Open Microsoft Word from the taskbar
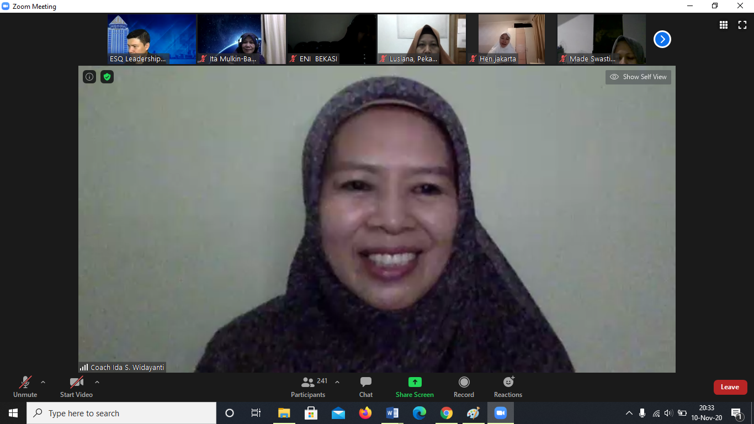 tap(392, 413)
